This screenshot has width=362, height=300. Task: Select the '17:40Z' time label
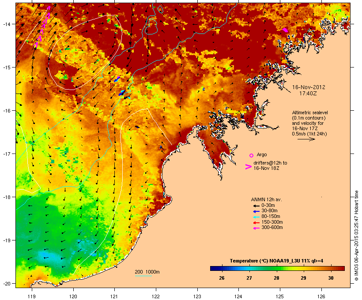[308, 94]
